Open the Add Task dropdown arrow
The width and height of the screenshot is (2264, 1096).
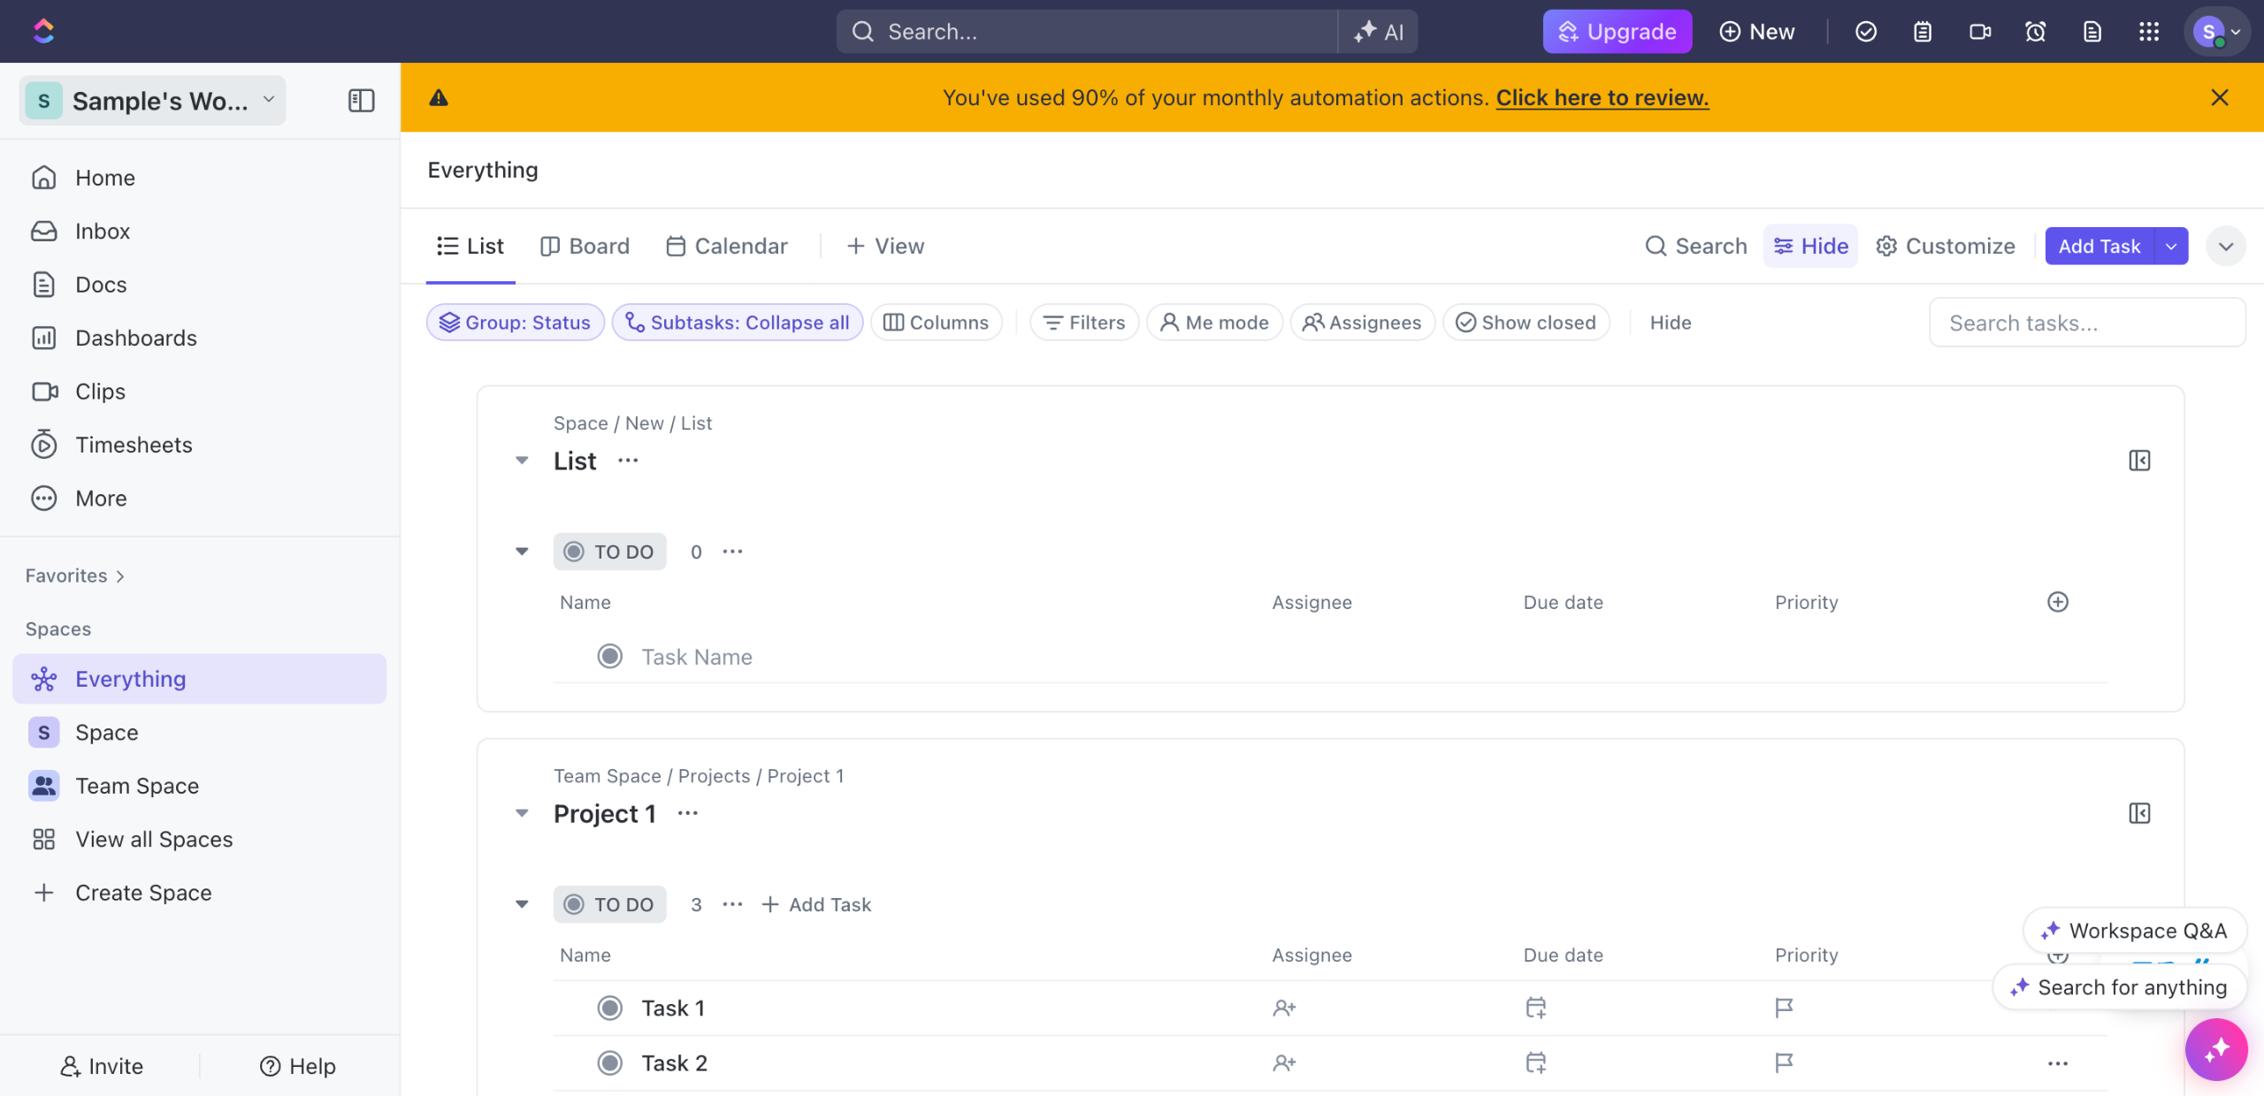click(2171, 246)
